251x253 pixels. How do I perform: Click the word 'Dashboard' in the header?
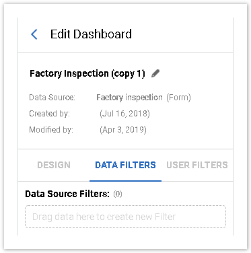[102, 34]
